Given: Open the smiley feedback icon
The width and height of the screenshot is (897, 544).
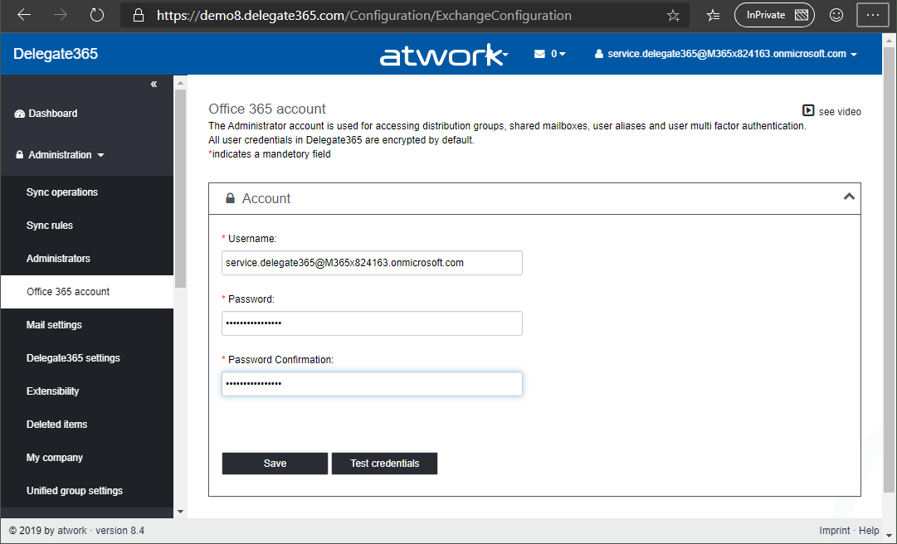Looking at the screenshot, I should [836, 16].
